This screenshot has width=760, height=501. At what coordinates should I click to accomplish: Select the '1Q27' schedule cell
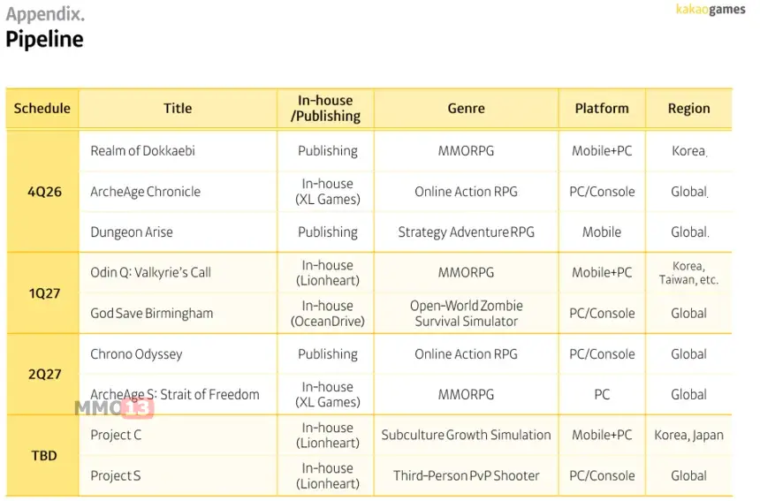44,293
